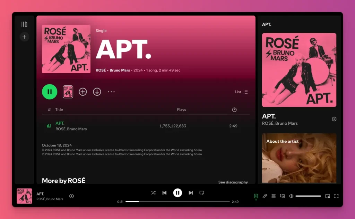The width and height of the screenshot is (355, 219).
Task: Seek within the song progress bar
Action: [177, 201]
